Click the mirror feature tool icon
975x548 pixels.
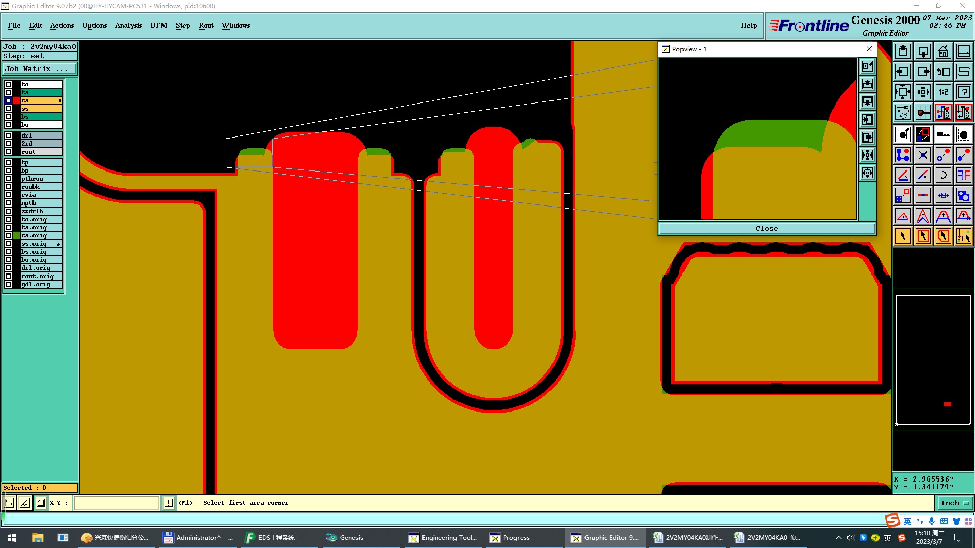[963, 175]
